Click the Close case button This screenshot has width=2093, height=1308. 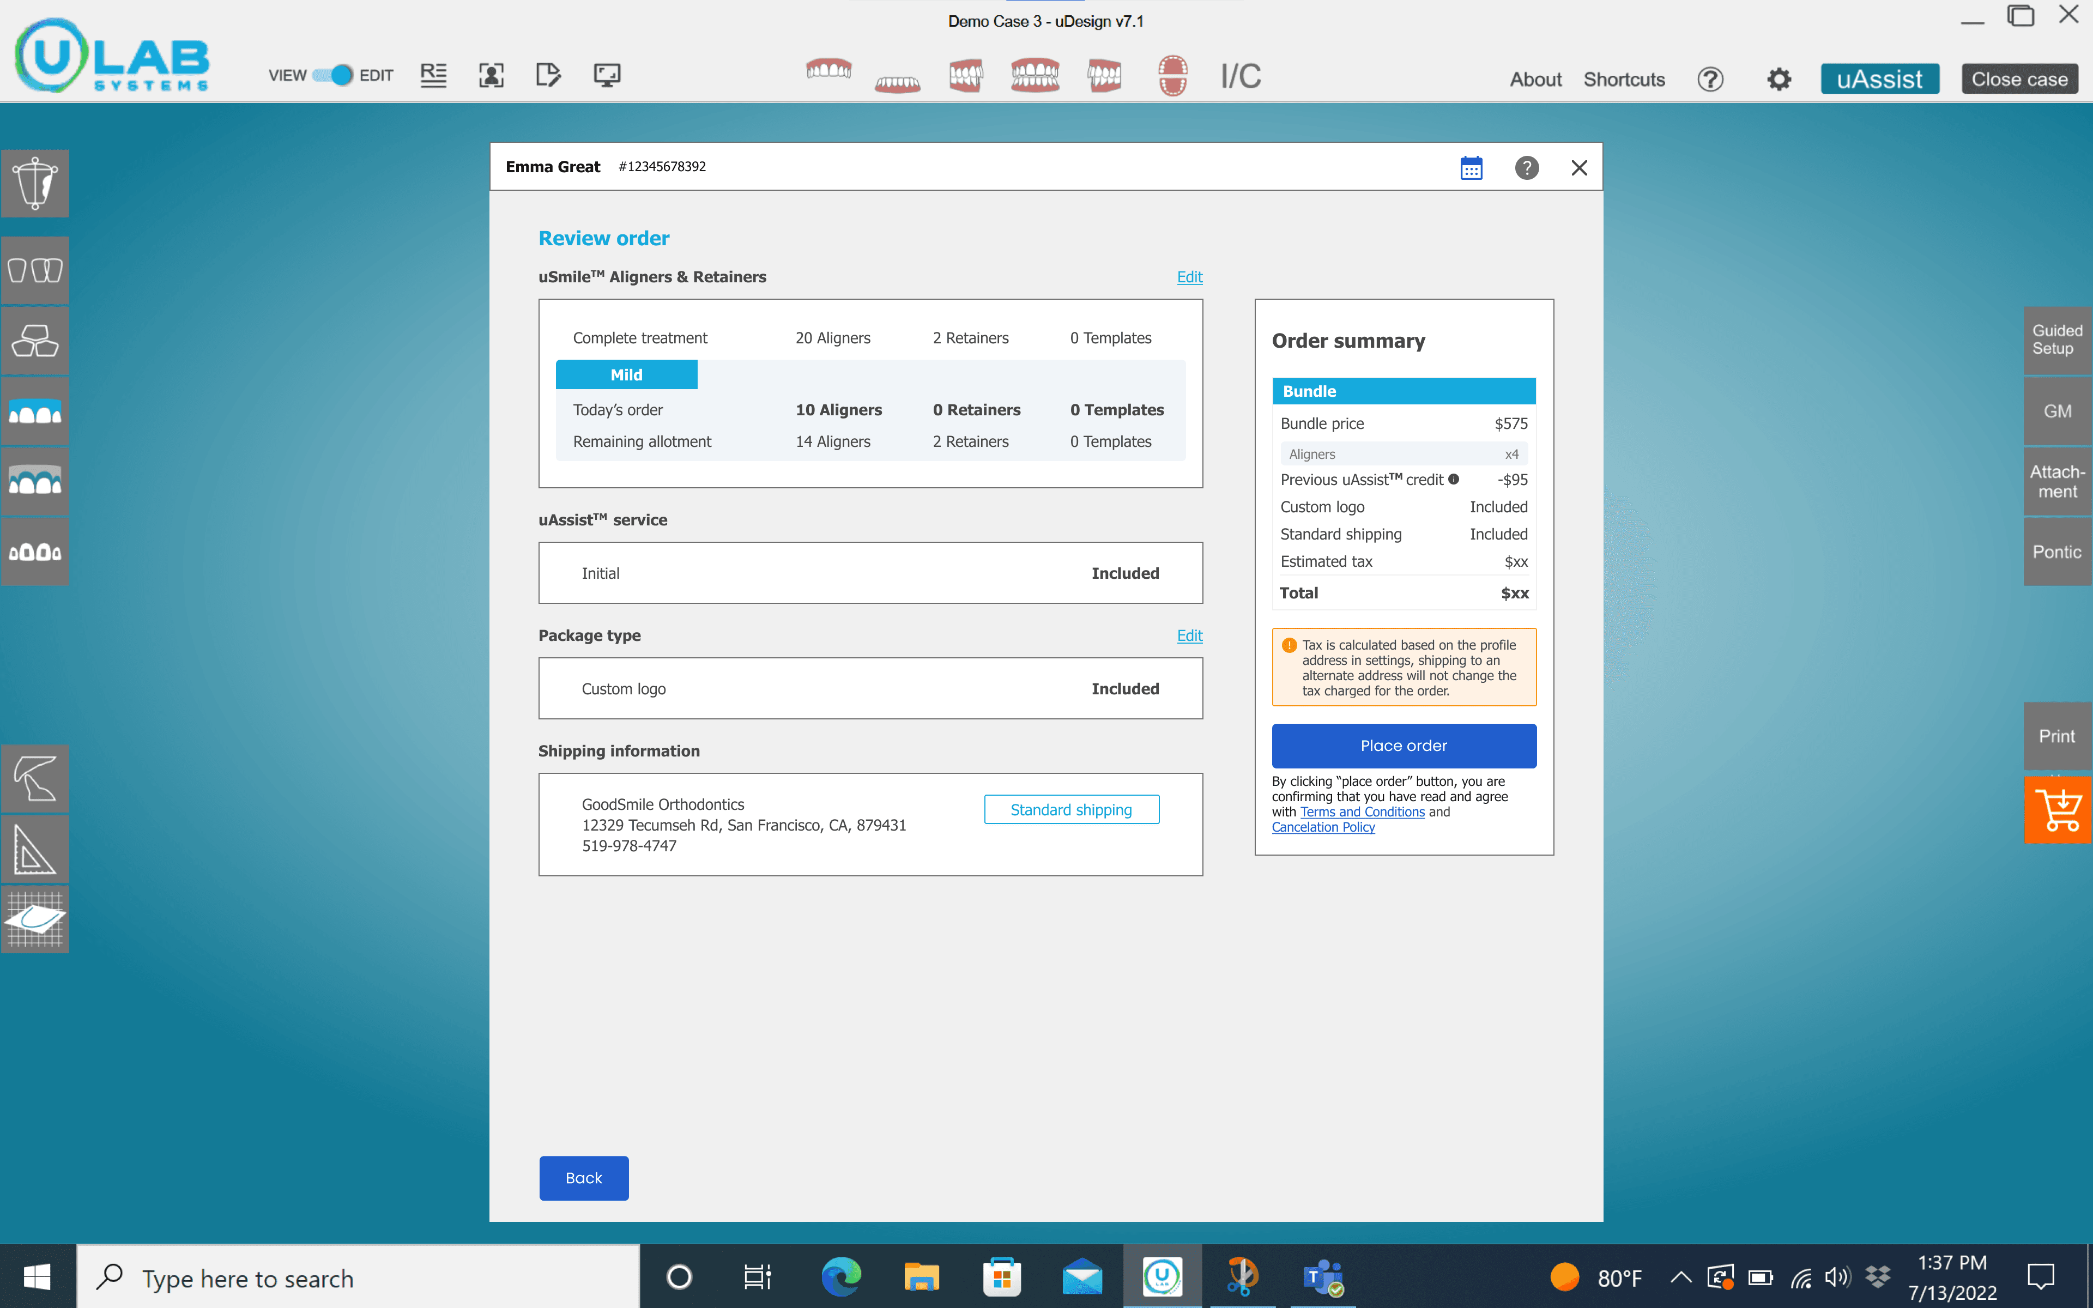2019,80
